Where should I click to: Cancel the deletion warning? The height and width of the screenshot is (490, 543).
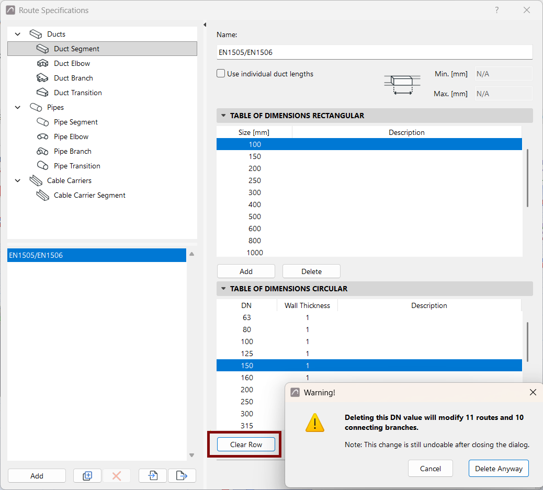(x=431, y=469)
